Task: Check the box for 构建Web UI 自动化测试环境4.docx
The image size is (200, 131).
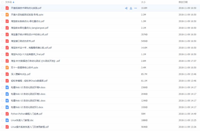Action: click(x=2, y=87)
